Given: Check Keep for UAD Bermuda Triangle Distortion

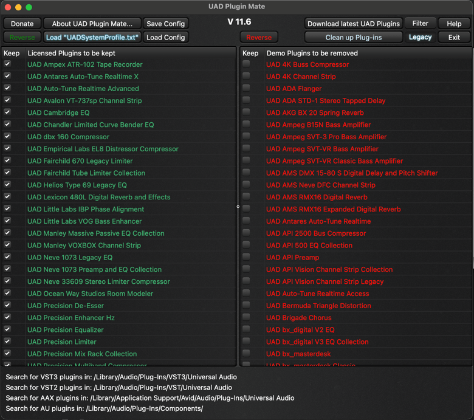Looking at the screenshot, I should (x=246, y=305).
